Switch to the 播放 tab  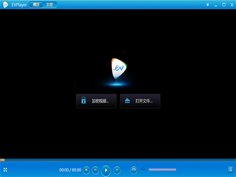pyautogui.click(x=36, y=5)
